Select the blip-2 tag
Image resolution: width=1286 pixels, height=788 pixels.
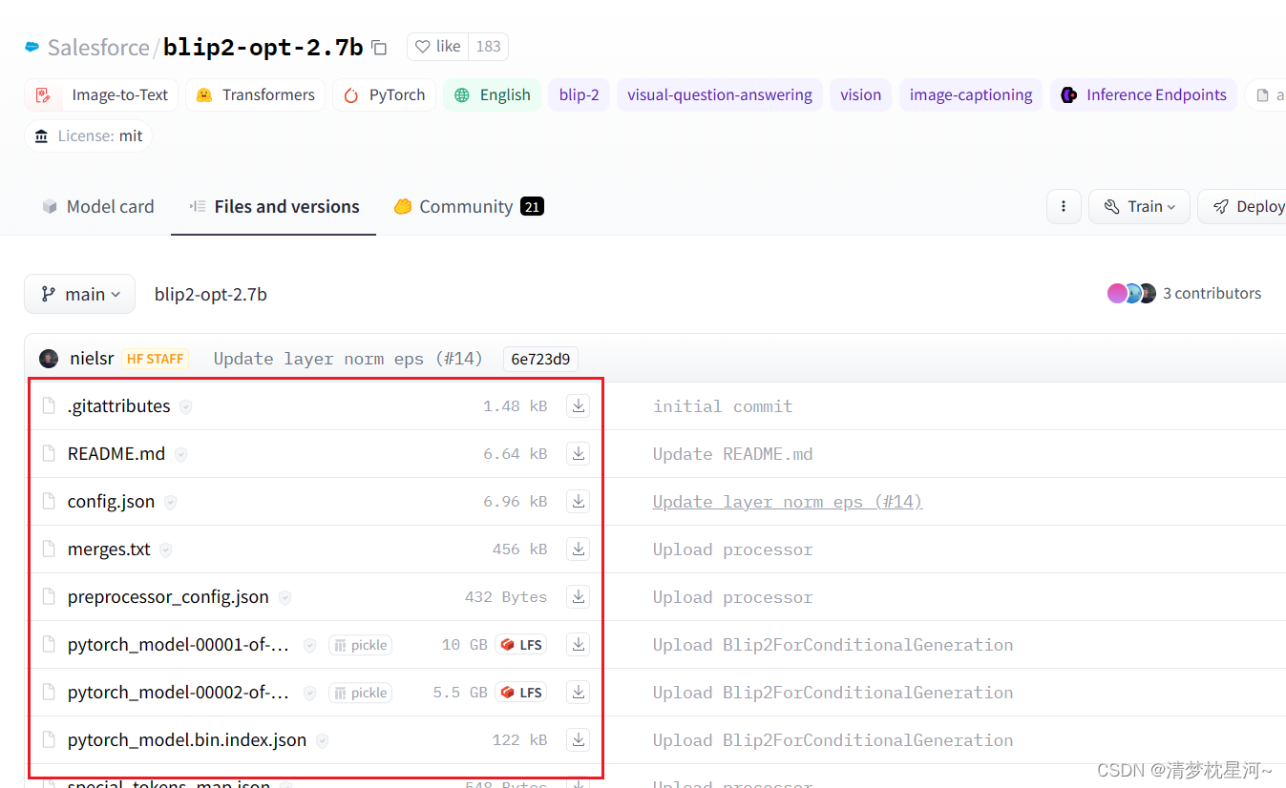[579, 94]
